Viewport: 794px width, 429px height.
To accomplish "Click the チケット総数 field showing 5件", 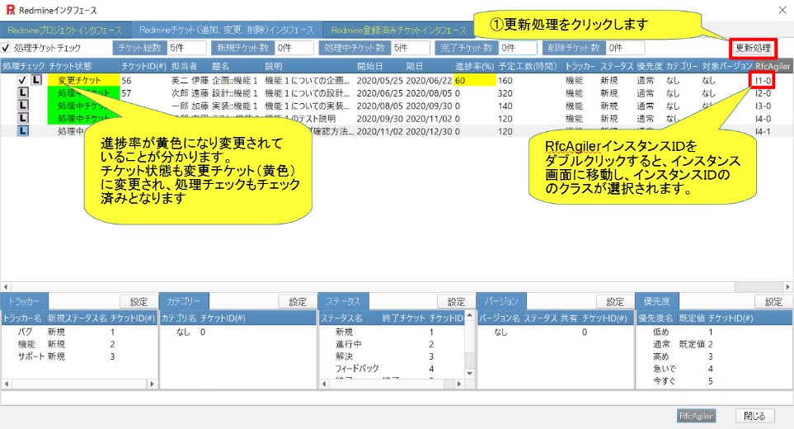I will click(186, 48).
